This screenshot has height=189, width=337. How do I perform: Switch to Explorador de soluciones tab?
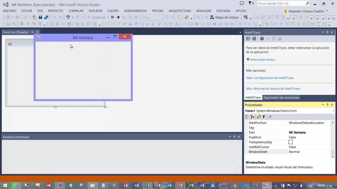(x=281, y=97)
